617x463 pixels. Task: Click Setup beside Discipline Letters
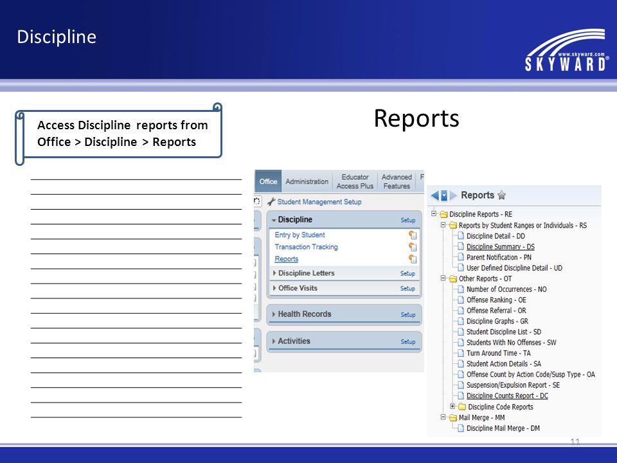click(407, 273)
